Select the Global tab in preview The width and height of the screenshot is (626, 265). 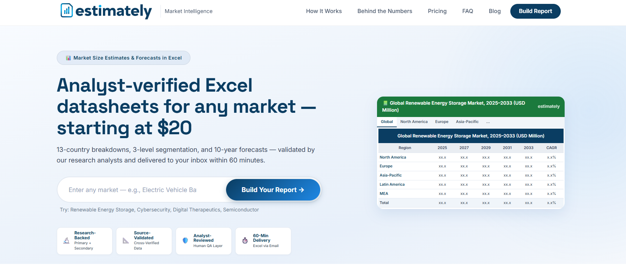tap(387, 122)
